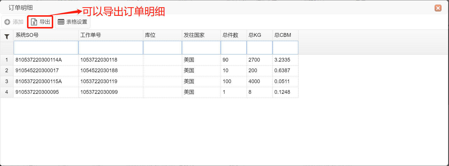This screenshot has height=166, width=449.
Task: Click the 发往国家 filter input field
Action: (201, 48)
